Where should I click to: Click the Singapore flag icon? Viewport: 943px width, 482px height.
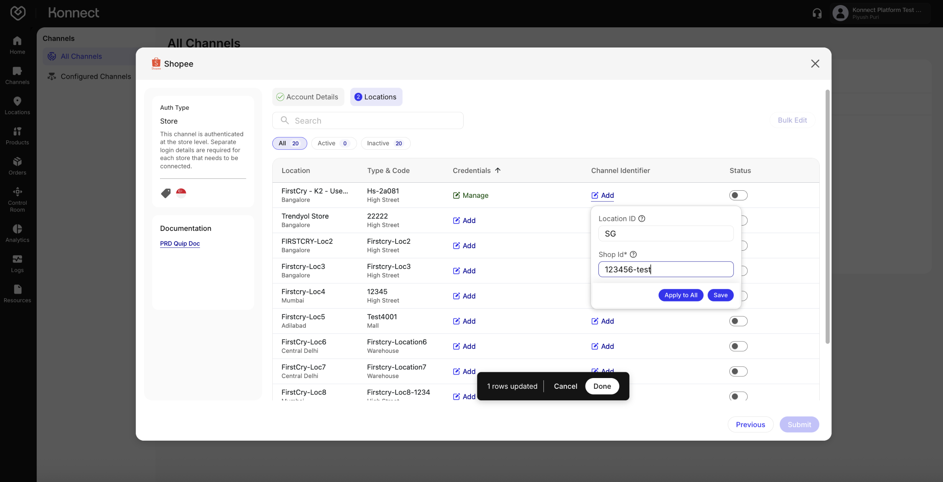point(181,193)
